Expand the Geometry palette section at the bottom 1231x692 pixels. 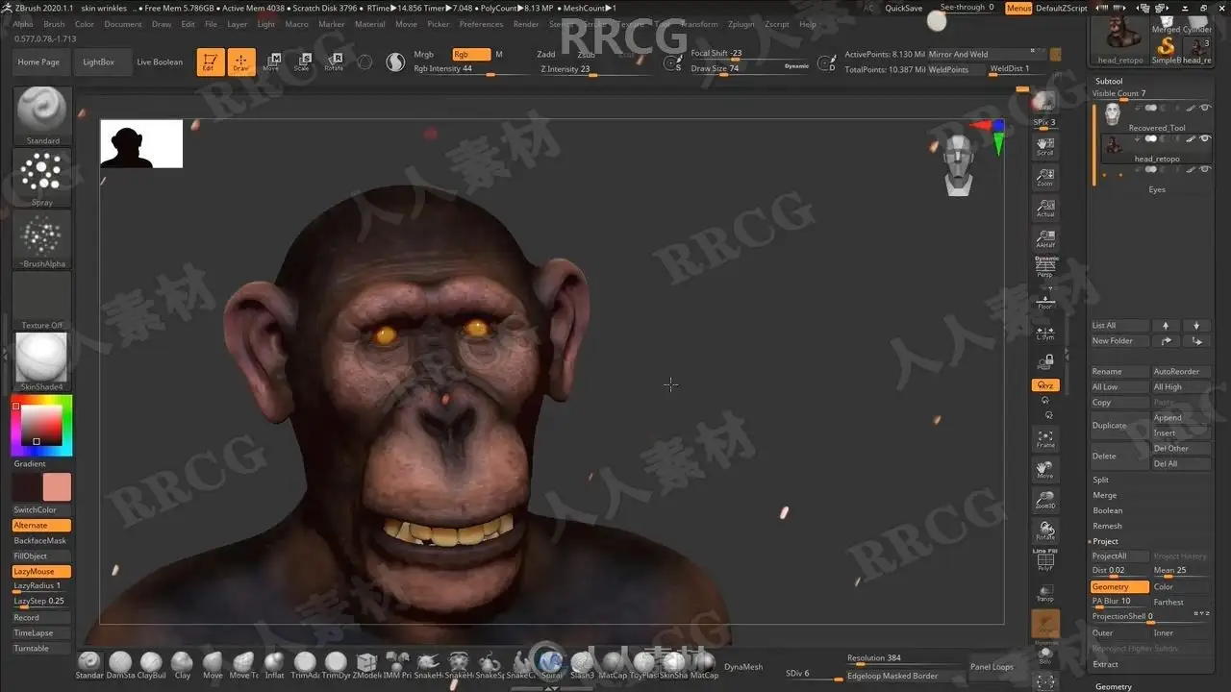coord(1114,686)
